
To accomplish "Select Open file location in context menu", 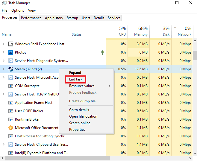I will click(x=83, y=116).
